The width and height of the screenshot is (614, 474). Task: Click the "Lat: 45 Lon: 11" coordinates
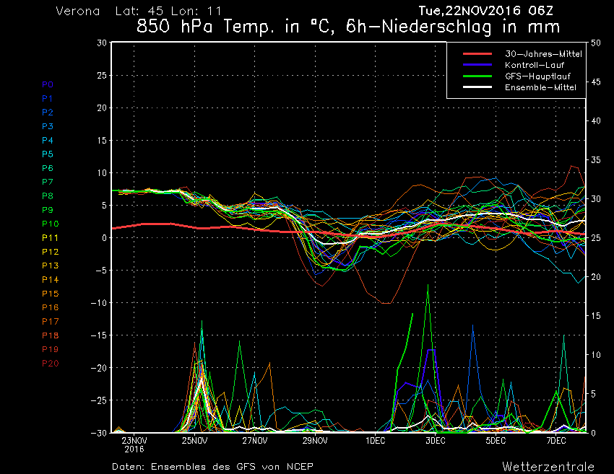[x=168, y=11]
